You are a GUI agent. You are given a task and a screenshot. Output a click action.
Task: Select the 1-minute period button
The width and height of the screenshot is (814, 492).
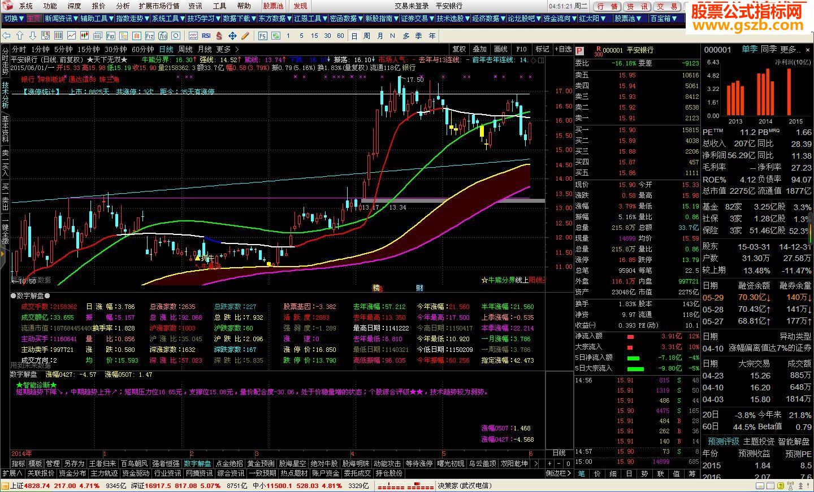point(288,36)
